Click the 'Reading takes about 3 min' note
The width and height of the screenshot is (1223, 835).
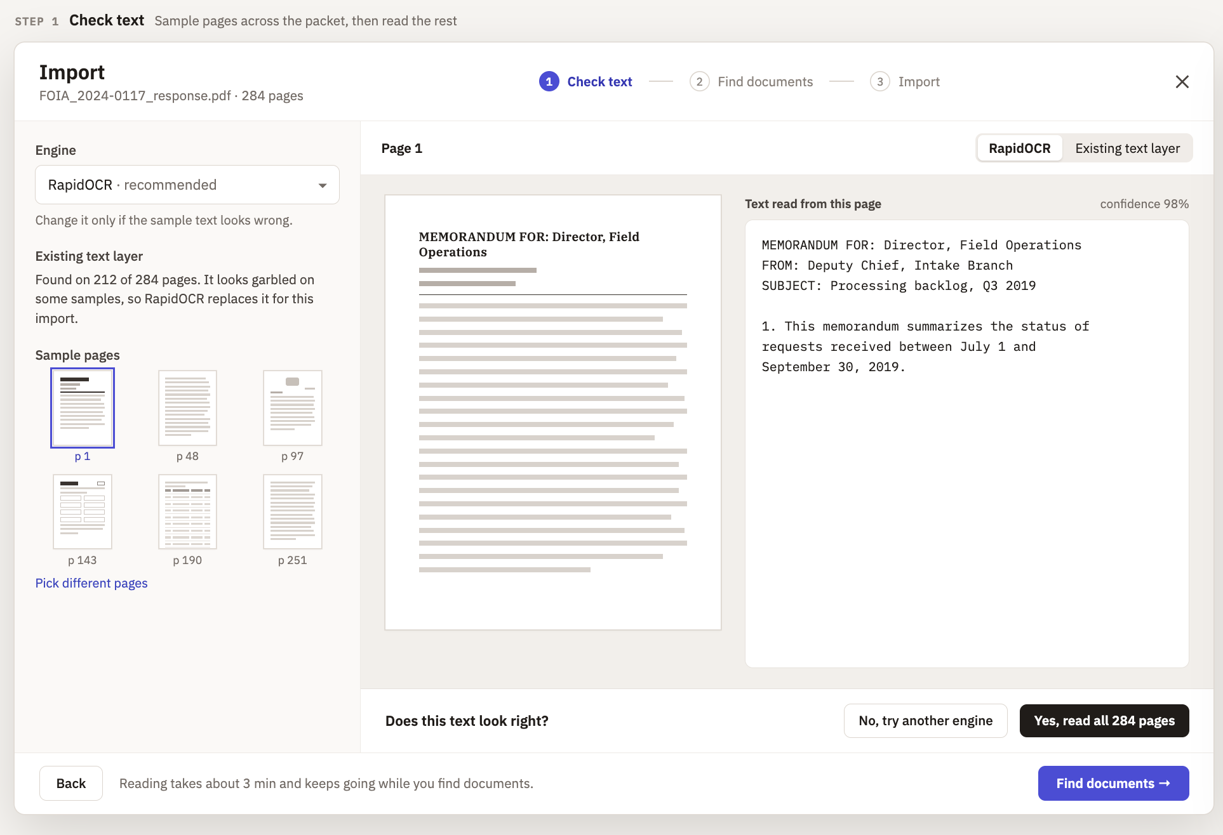pyautogui.click(x=326, y=784)
